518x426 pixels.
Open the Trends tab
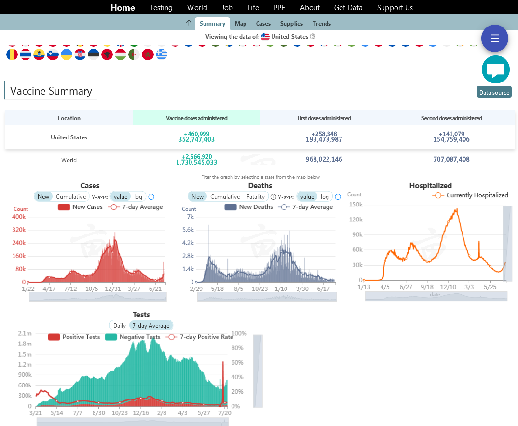coord(321,24)
